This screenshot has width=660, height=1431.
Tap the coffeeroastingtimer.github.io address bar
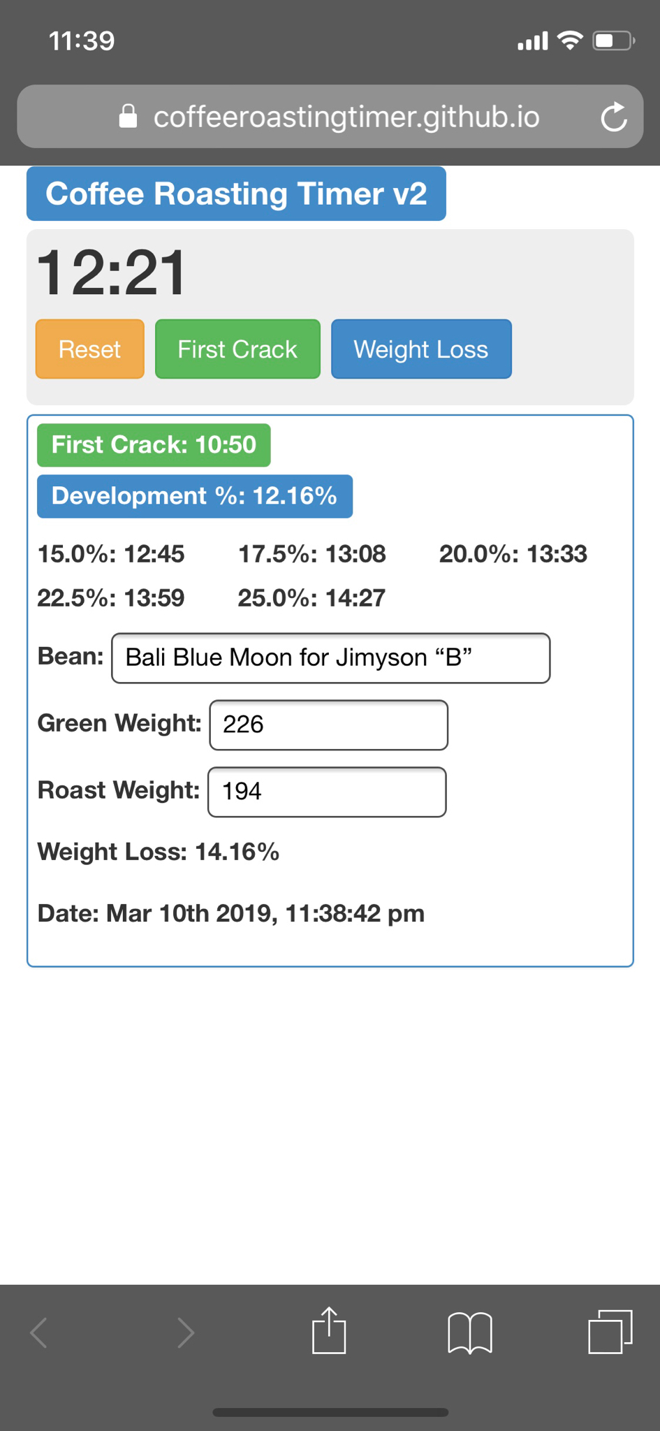tap(330, 117)
